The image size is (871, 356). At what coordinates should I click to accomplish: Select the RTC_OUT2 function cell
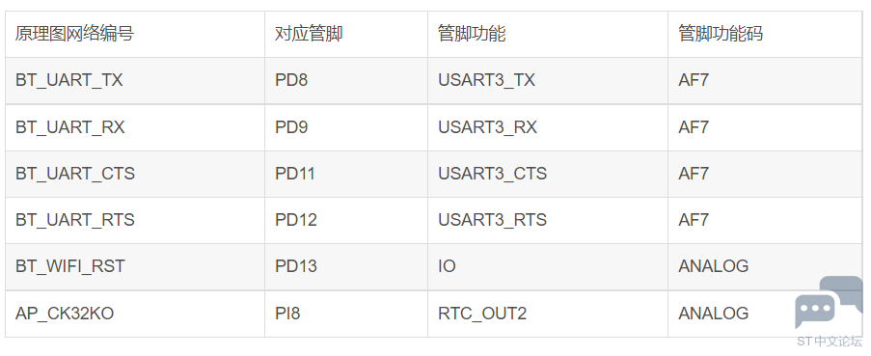[548, 314]
